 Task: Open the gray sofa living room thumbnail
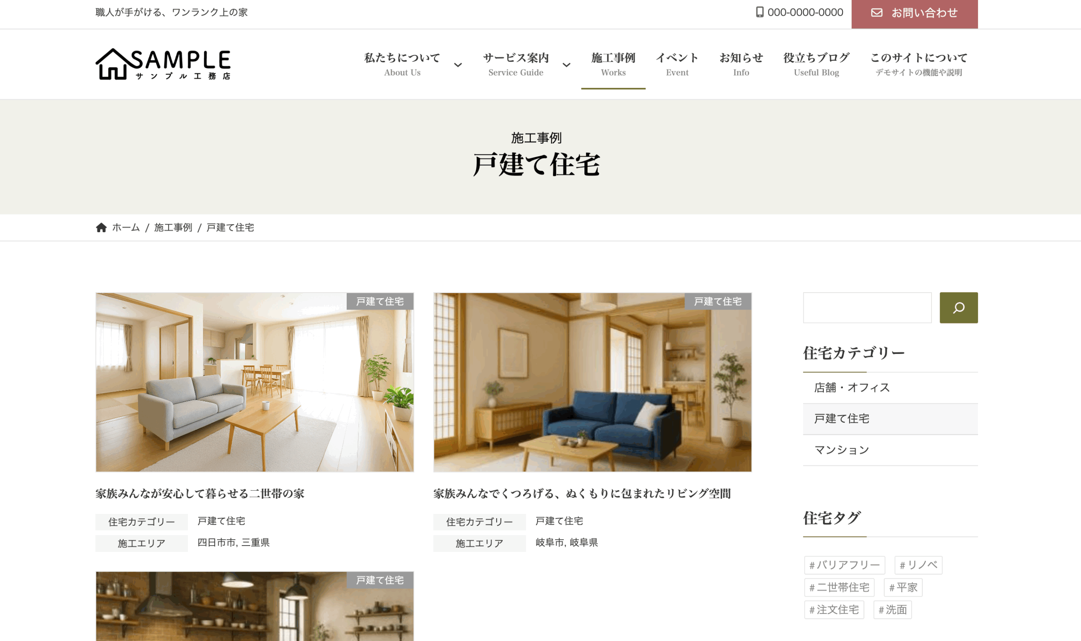[254, 382]
